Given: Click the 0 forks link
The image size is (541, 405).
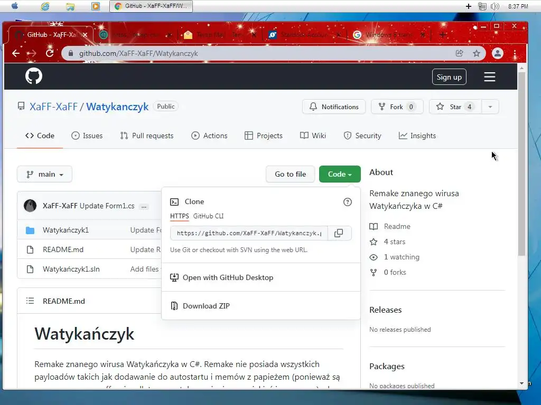Looking at the screenshot, I should [x=395, y=273].
